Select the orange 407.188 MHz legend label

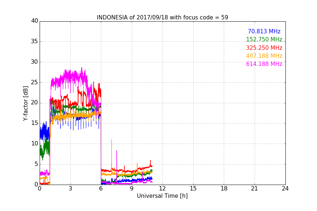click(264, 56)
